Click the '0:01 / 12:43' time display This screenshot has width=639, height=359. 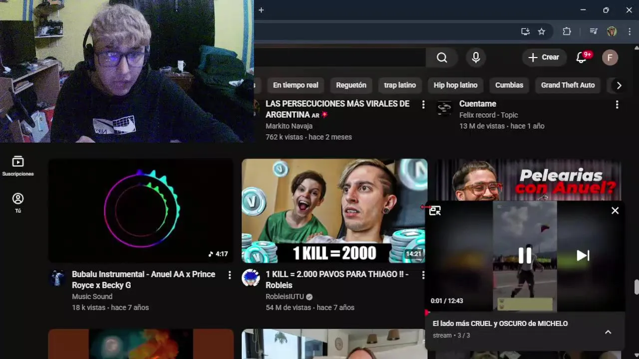[447, 301]
